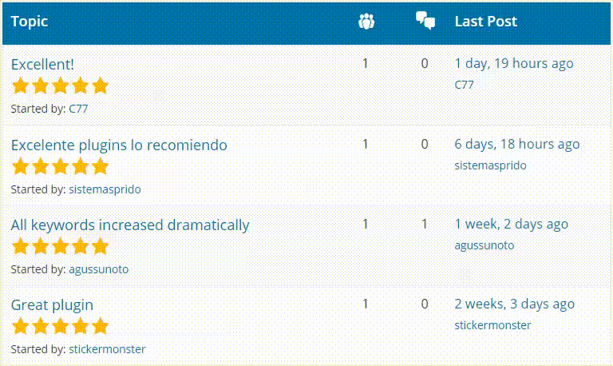Screen dimensions: 613x366
Task: Open the 2 weeks, 3 days ago post
Action: click(514, 304)
